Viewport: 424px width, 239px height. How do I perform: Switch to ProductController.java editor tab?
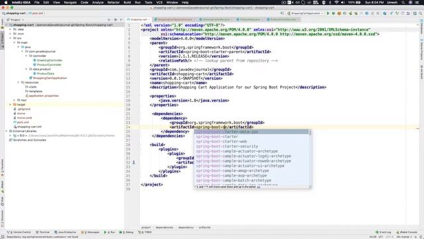point(283,19)
